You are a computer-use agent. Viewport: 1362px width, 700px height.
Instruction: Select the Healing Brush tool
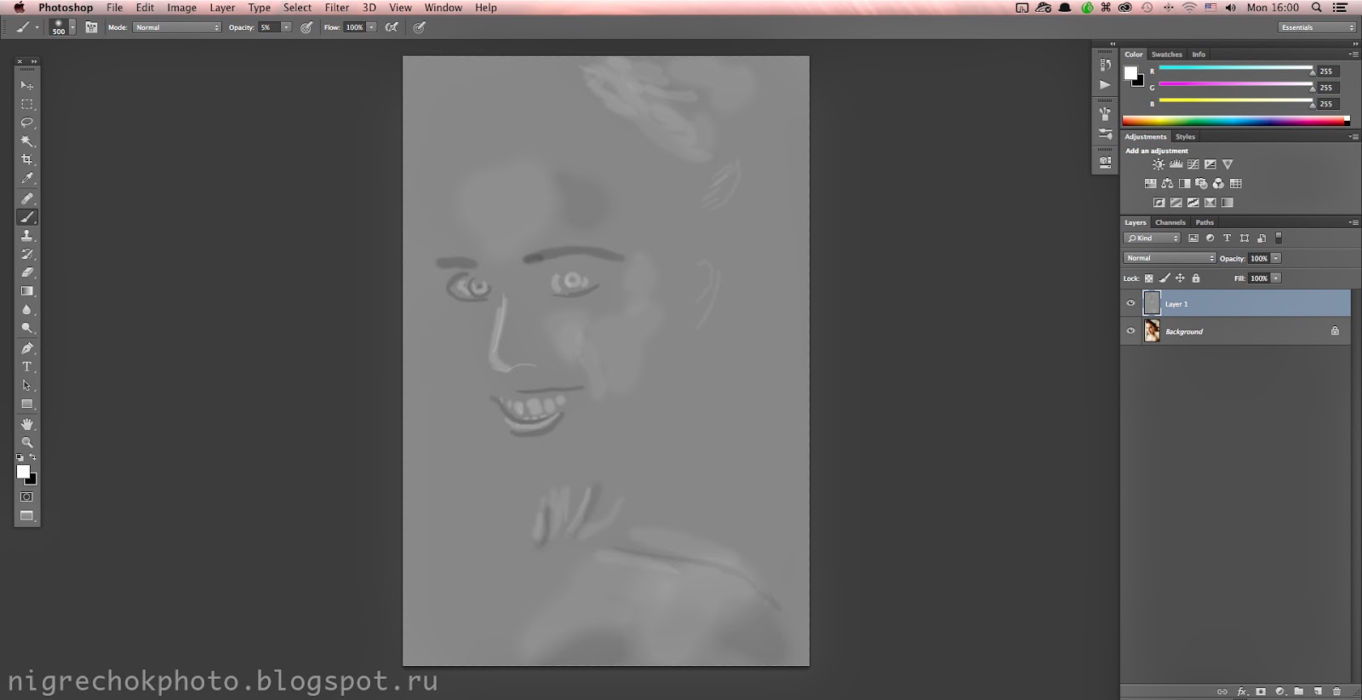[27, 198]
